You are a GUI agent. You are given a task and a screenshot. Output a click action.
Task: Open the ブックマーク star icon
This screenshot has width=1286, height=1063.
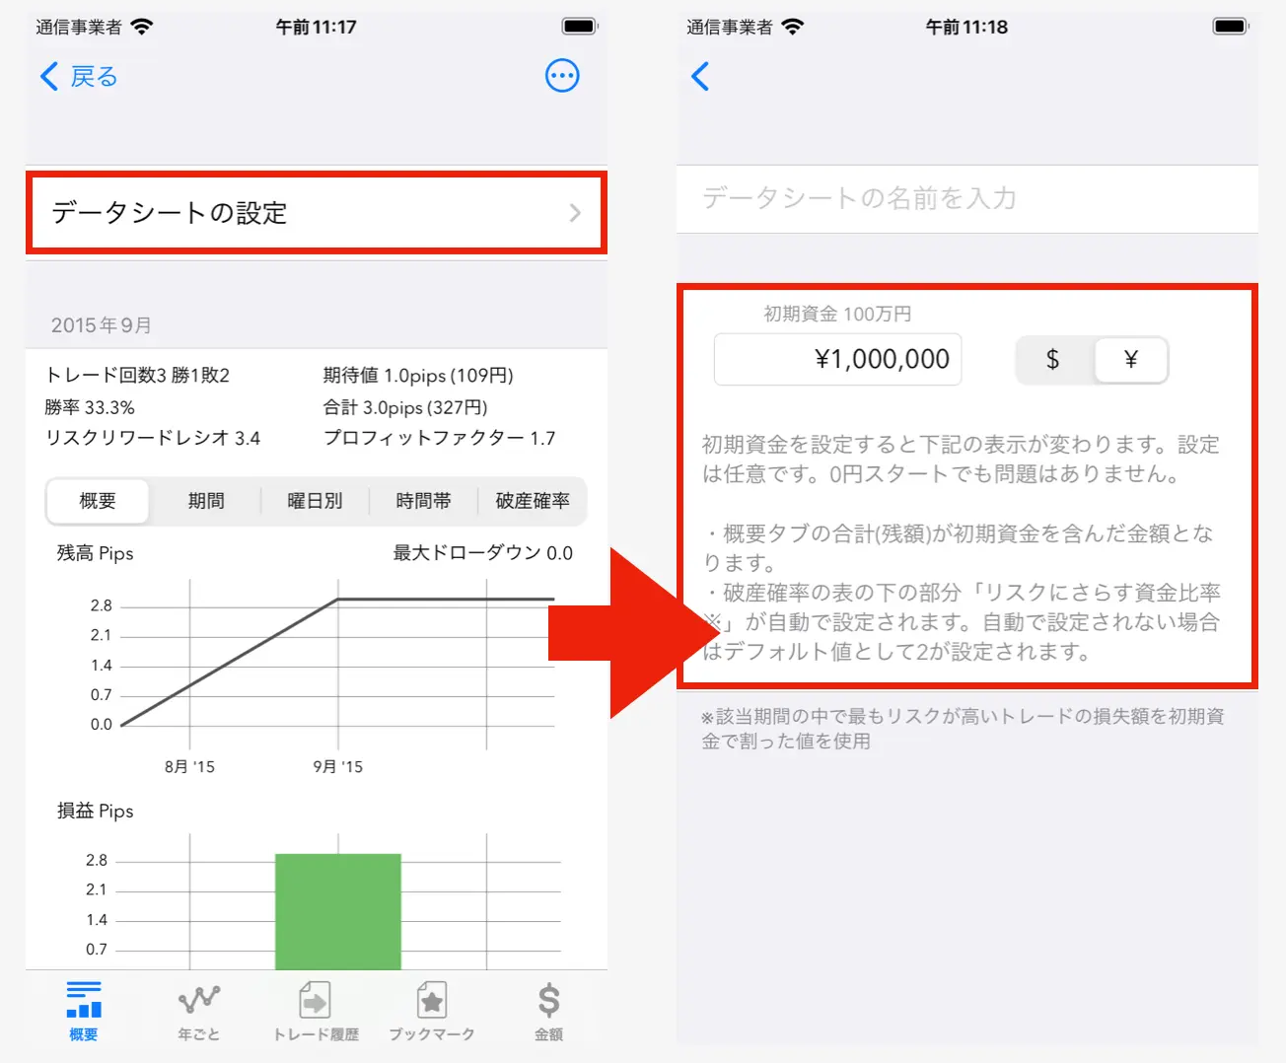[x=431, y=1000]
